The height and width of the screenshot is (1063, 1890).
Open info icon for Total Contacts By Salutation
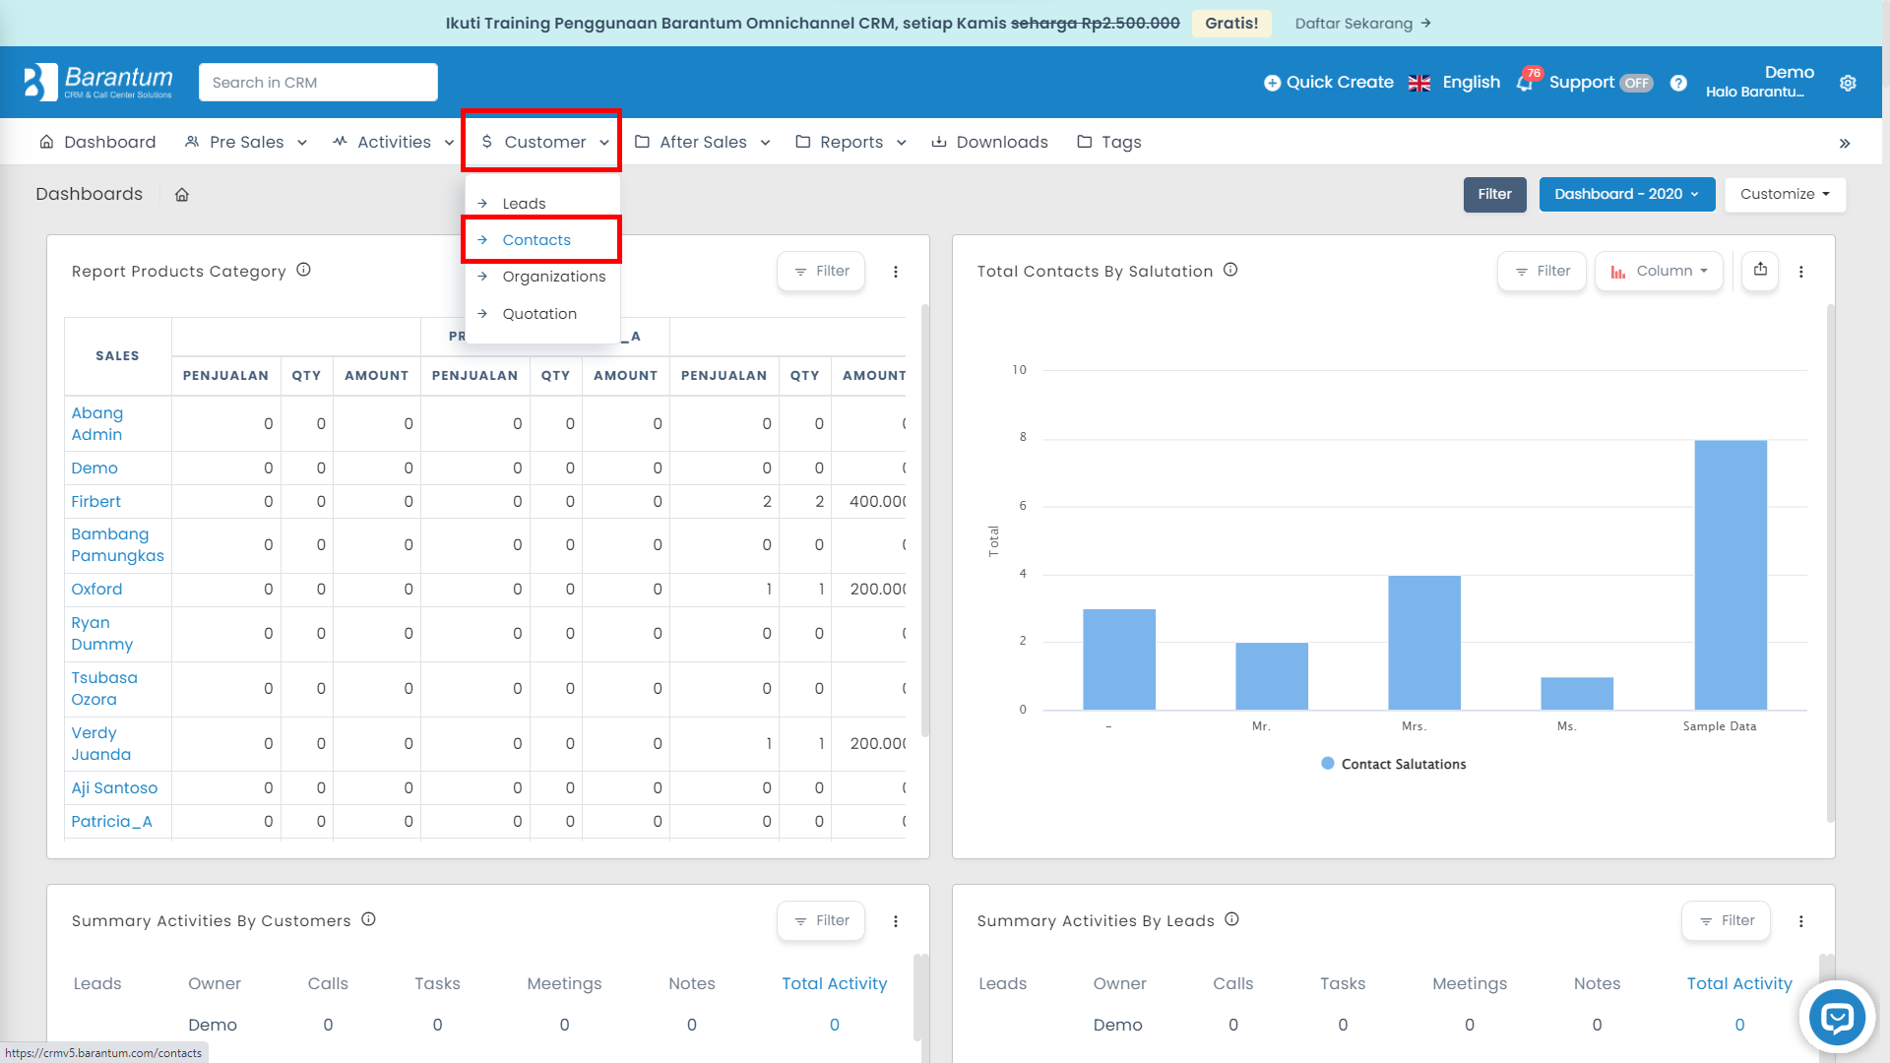[x=1230, y=270]
